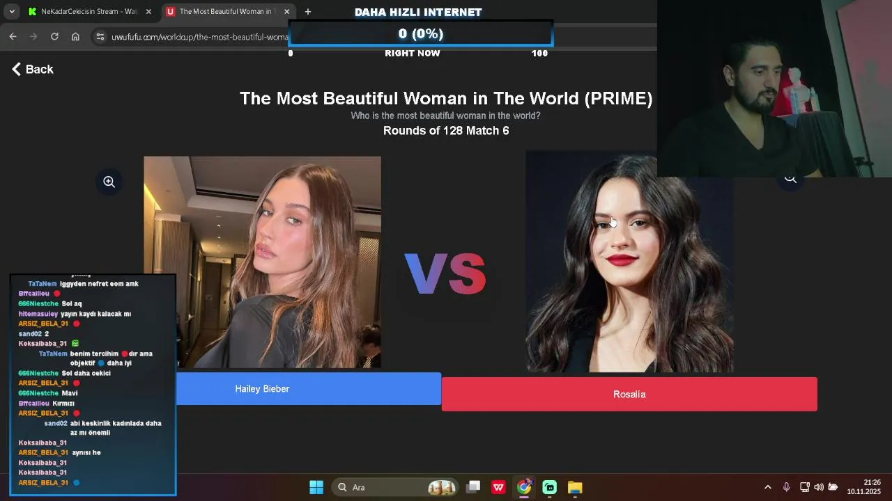The height and width of the screenshot is (501, 892).
Task: Click chat message 'yayın kaydı kalacak mı'
Action: tap(95, 314)
